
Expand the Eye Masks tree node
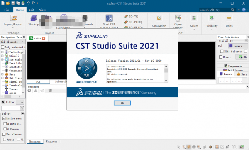[2, 59]
